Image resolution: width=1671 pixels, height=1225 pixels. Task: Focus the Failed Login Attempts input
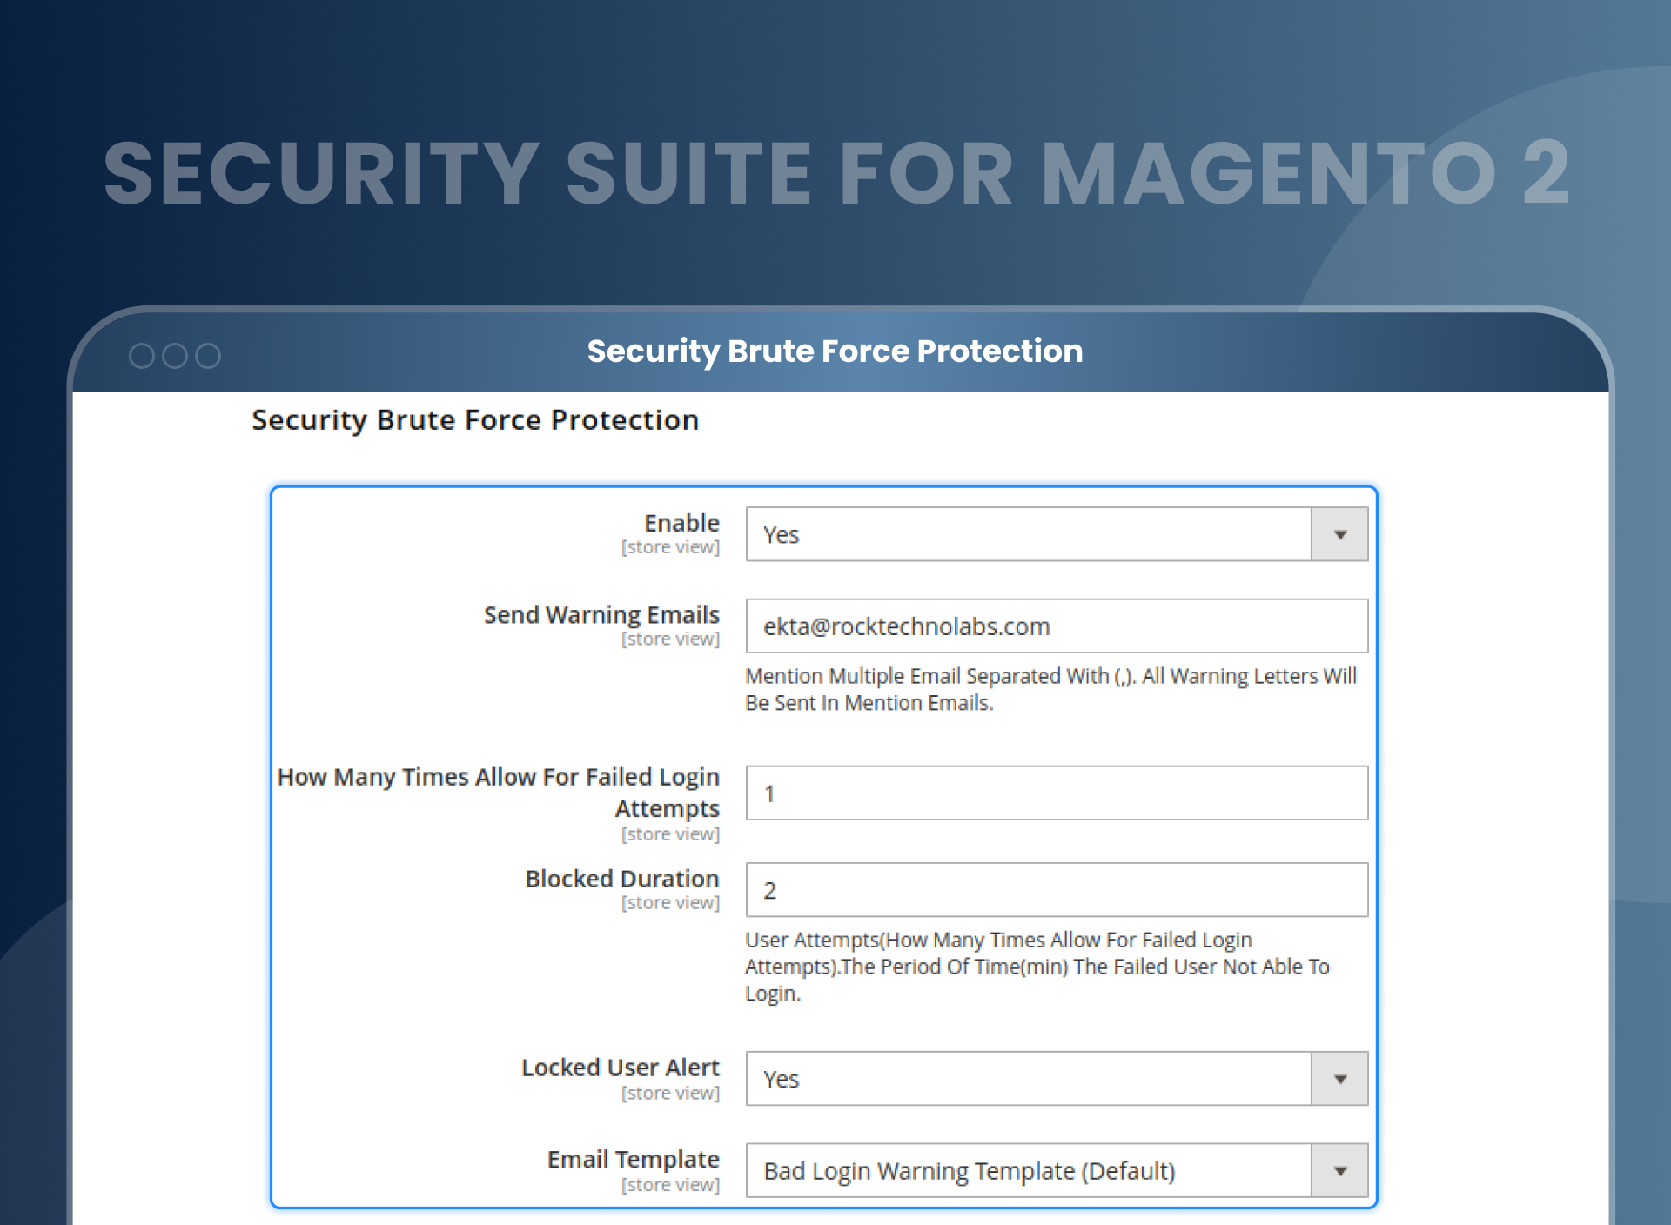click(x=1056, y=793)
